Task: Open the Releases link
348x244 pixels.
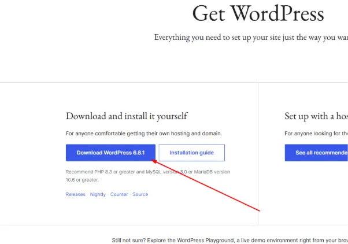Action: [x=76, y=194]
